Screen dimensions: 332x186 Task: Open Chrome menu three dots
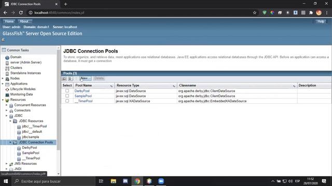(x=327, y=12)
